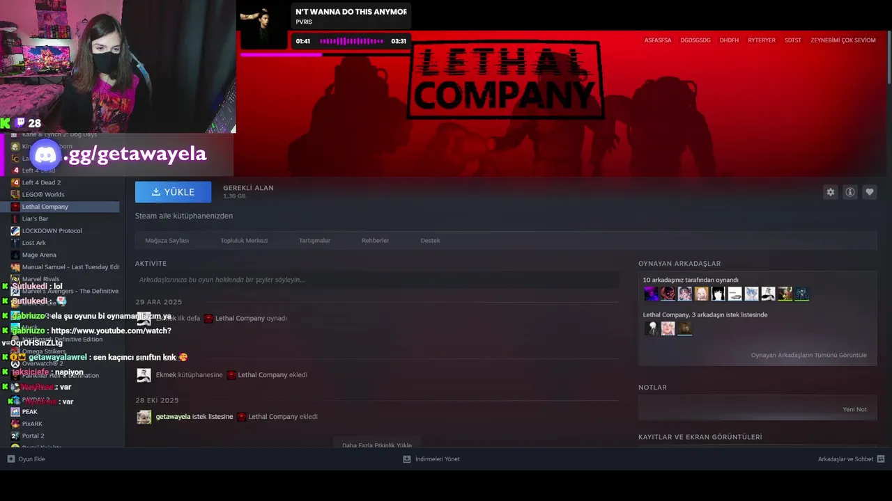
Task: Open the purple glowing friend avatar
Action: click(651, 294)
